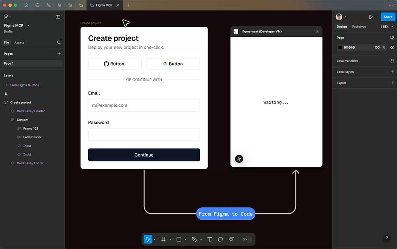Open the home tab icon

coord(26,5)
